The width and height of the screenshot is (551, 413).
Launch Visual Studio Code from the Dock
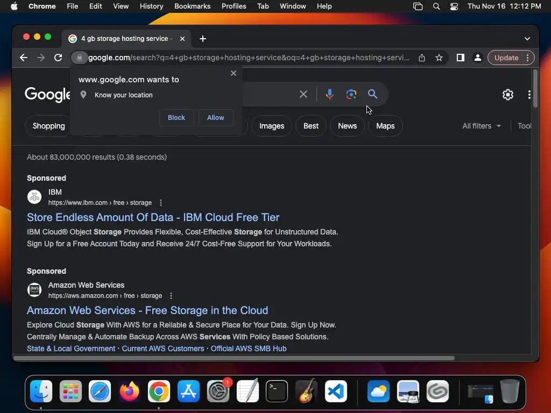coord(336,391)
